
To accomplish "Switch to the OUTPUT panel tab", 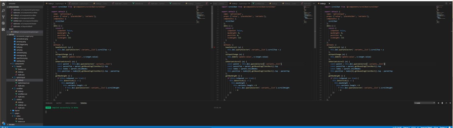I will [x=59, y=103].
